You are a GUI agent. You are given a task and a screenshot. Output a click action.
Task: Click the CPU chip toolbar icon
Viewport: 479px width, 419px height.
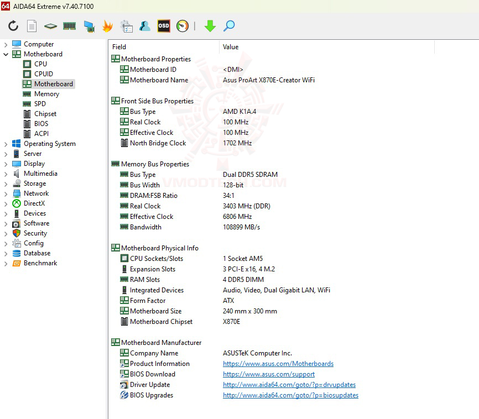50,27
